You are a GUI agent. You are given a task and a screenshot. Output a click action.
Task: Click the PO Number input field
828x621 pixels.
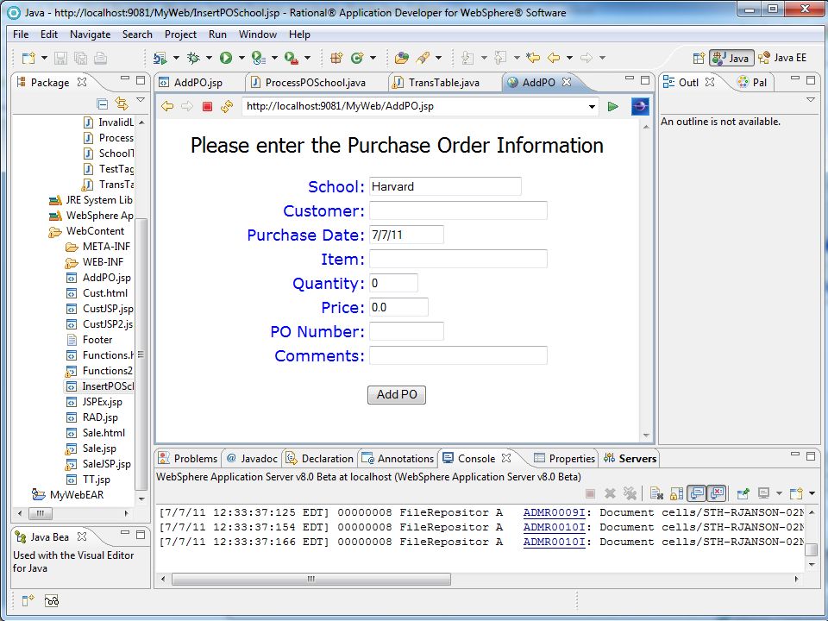coord(406,331)
